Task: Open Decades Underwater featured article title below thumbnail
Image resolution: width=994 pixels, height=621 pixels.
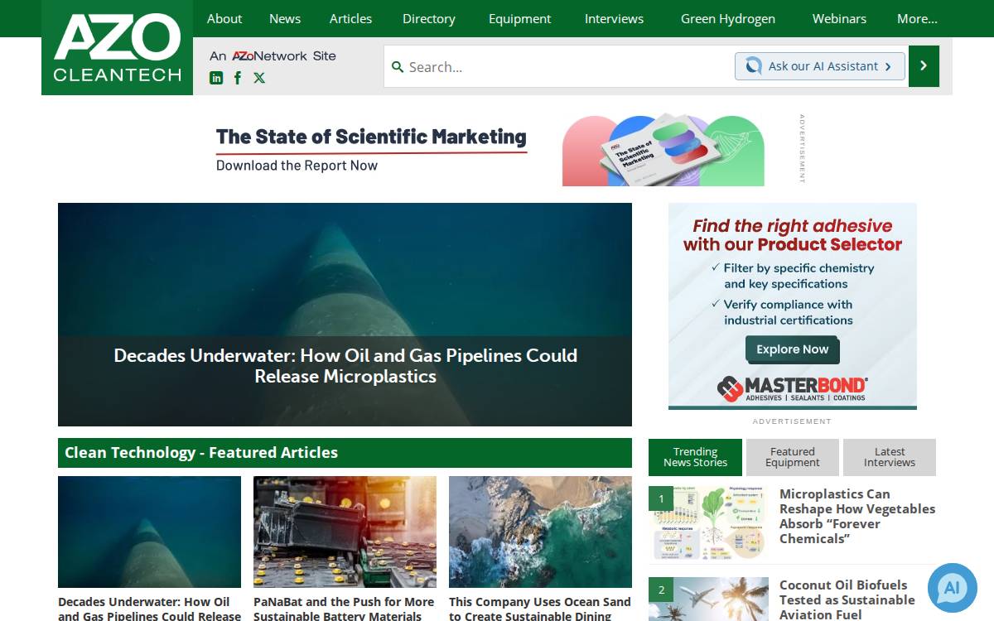Action: (149, 609)
